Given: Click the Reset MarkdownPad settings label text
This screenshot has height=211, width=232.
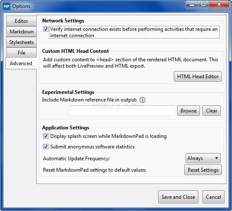Looking at the screenshot, I should 94,170.
